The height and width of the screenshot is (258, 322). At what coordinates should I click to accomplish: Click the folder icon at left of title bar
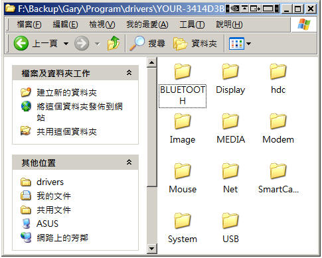[x=10, y=9]
